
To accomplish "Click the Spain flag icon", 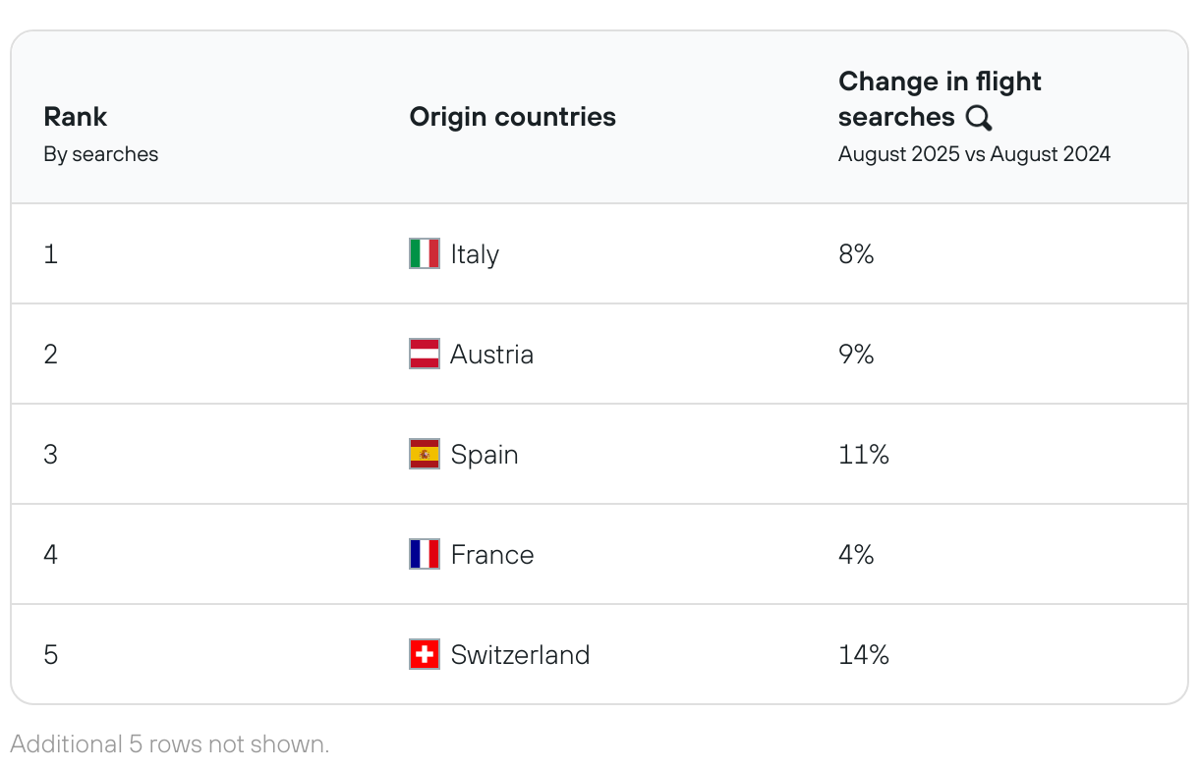I will point(425,454).
